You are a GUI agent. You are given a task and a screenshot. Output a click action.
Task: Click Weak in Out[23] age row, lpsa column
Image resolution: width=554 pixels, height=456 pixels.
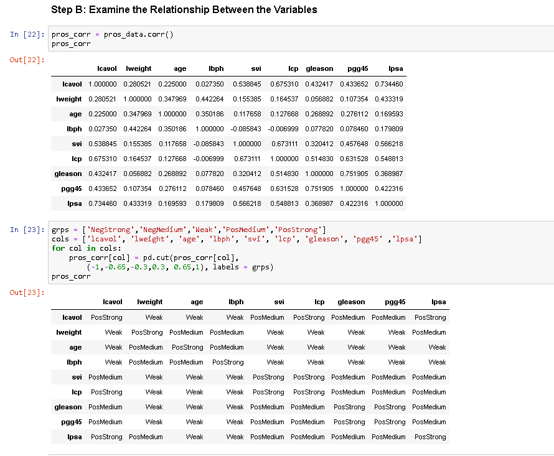tap(437, 347)
